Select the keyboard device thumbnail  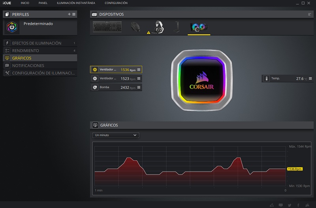click(107, 27)
